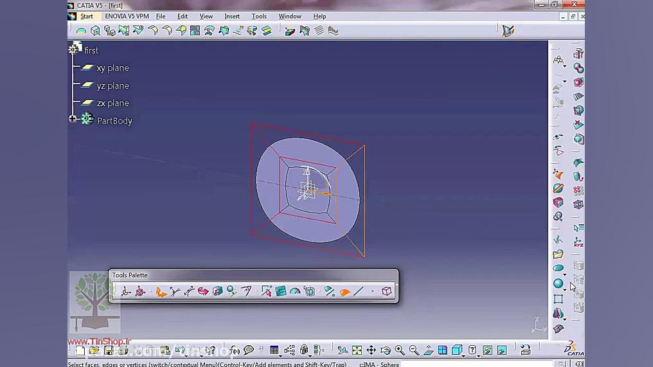
Task: Open the Tools menu
Action: coord(259,16)
